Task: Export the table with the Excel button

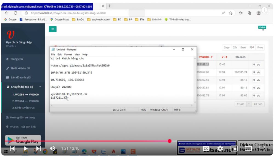Action: click(x=243, y=48)
